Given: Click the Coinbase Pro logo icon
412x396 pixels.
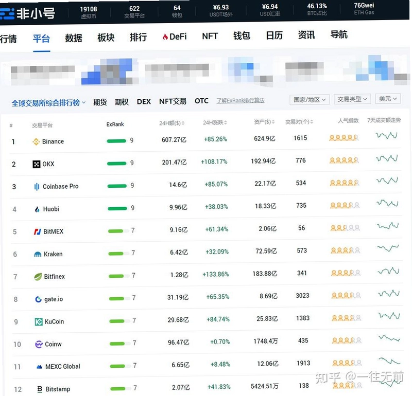Looking at the screenshot, I should pos(37,187).
